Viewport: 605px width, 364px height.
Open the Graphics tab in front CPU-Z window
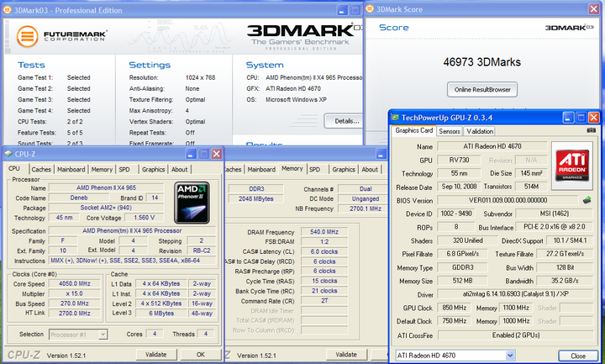(x=153, y=169)
